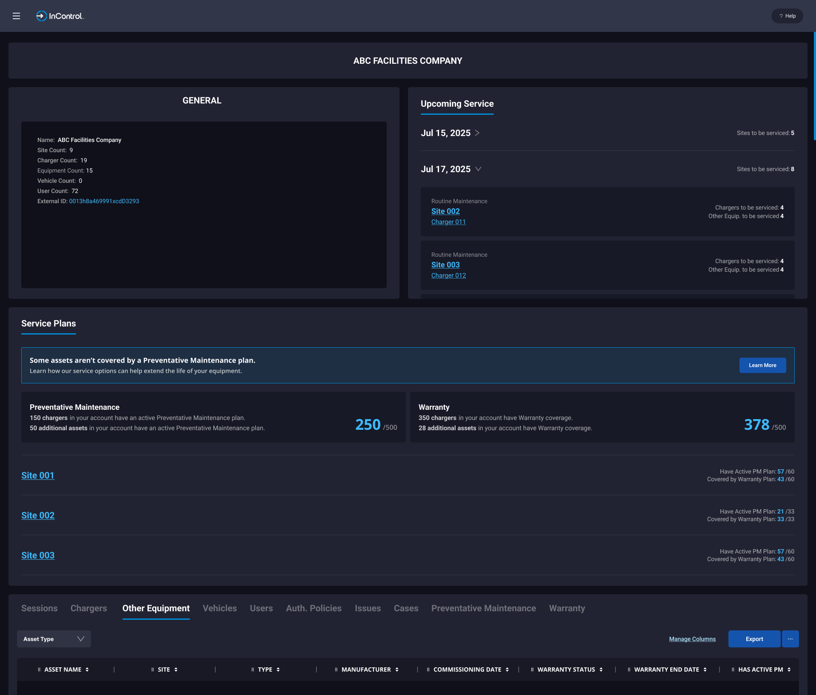The height and width of the screenshot is (695, 816).
Task: Switch to the Vehicles tab
Action: point(220,608)
